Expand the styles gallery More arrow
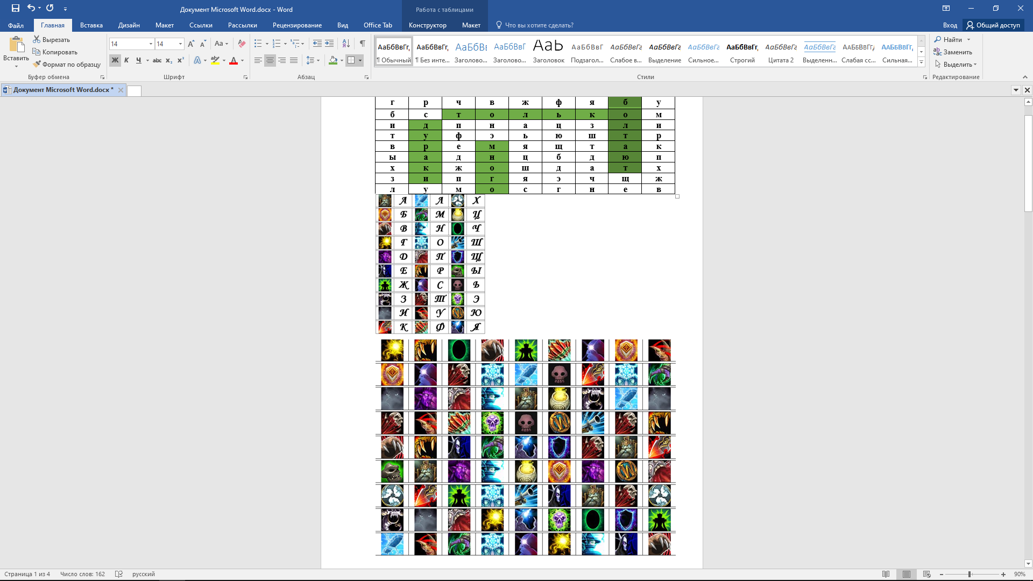 [921, 62]
